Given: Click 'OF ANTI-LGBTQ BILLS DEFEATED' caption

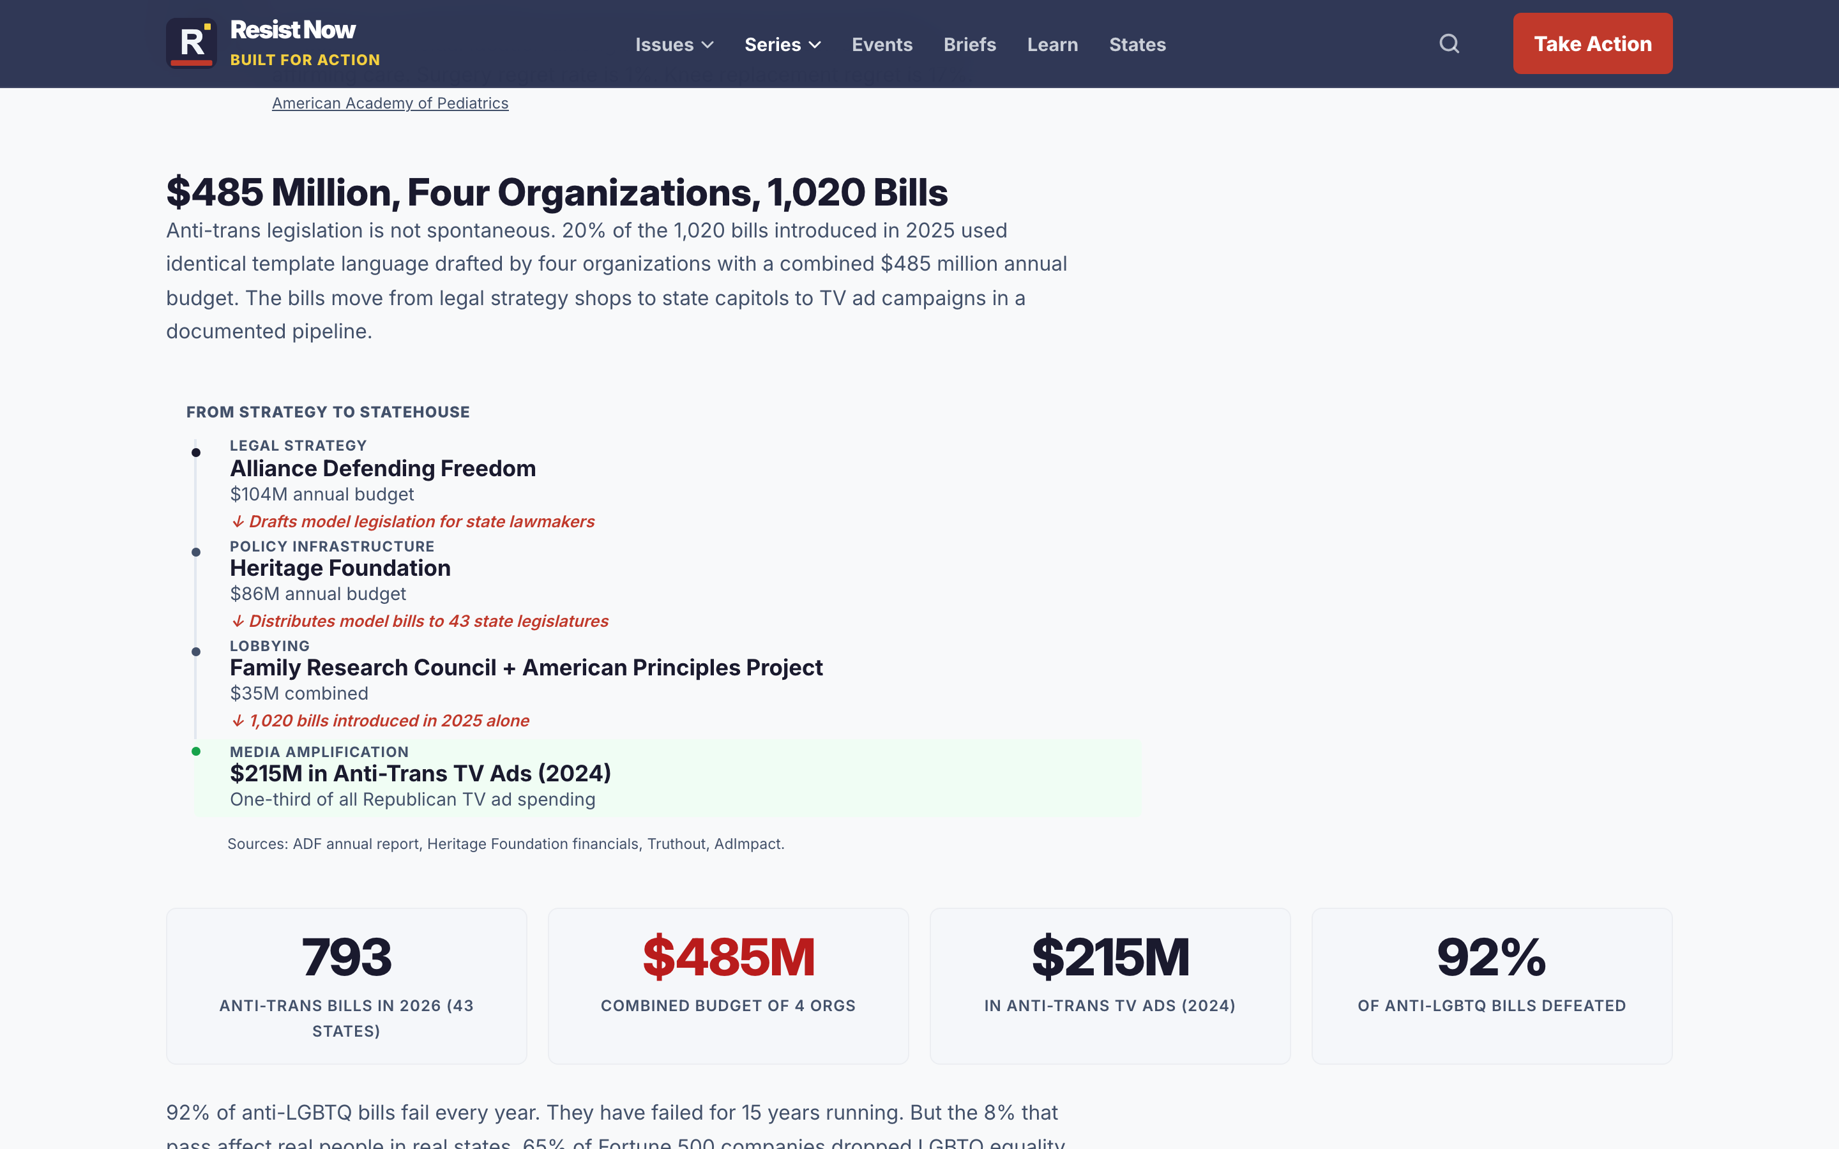Looking at the screenshot, I should 1492,1006.
